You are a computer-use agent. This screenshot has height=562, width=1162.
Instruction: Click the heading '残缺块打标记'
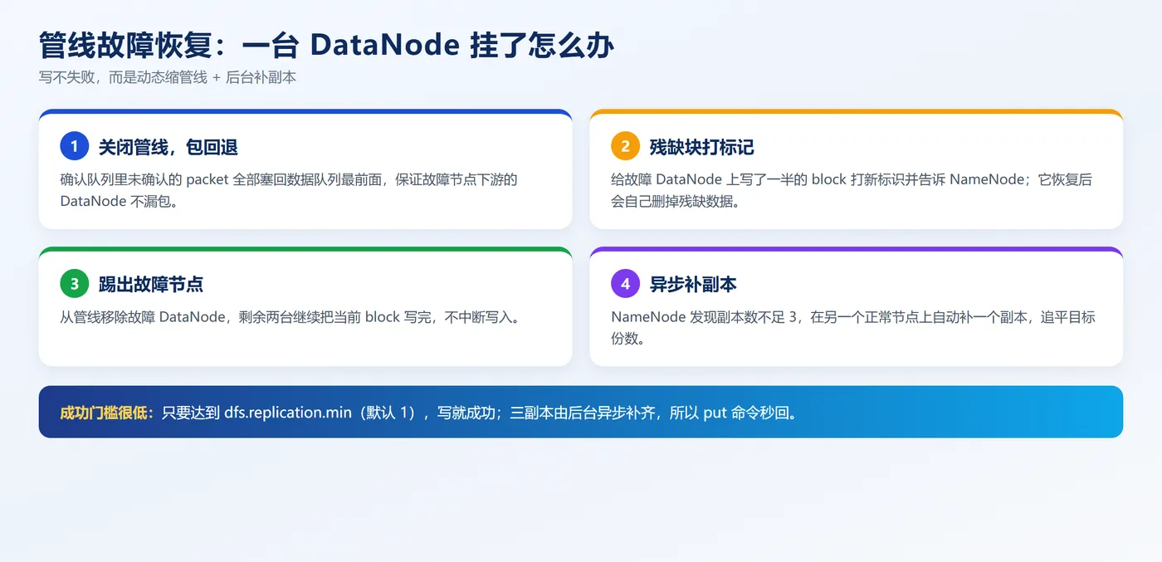(702, 148)
